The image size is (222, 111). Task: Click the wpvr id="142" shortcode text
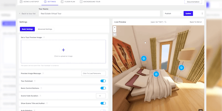pyautogui.click(x=157, y=22)
